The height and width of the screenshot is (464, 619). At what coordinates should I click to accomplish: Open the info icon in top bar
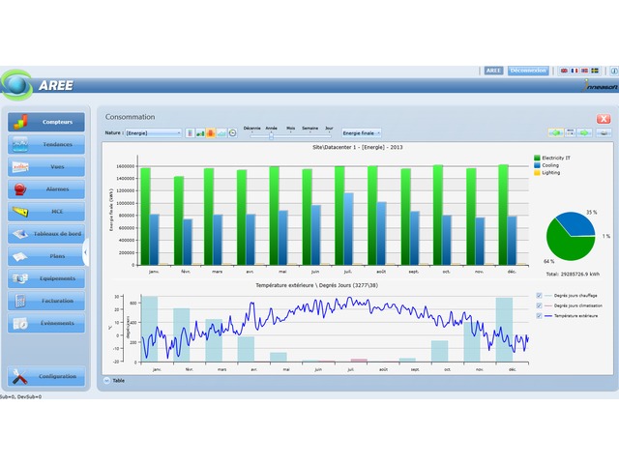point(613,71)
